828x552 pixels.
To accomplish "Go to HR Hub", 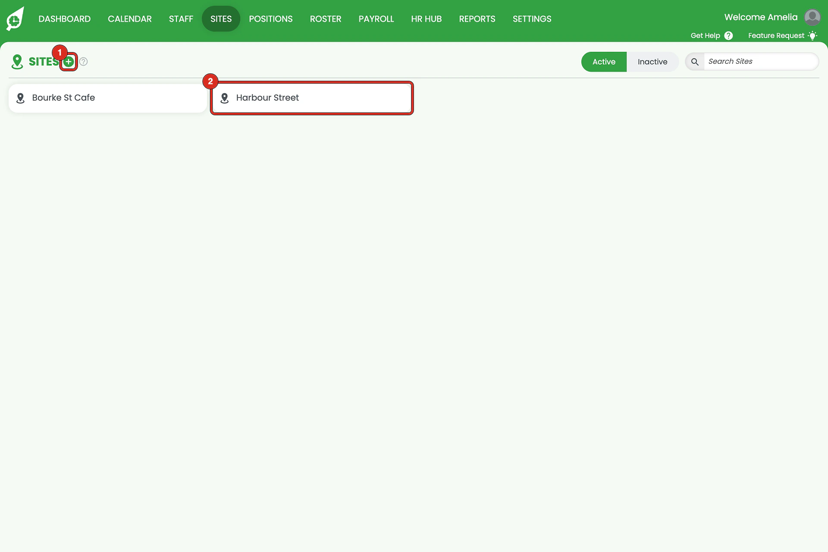I will 427,19.
